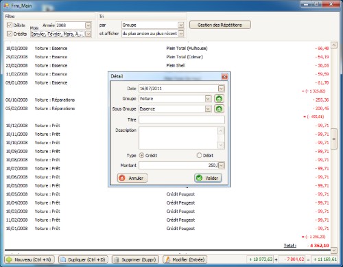Open the Date picker dropdown in Détail

(221, 89)
